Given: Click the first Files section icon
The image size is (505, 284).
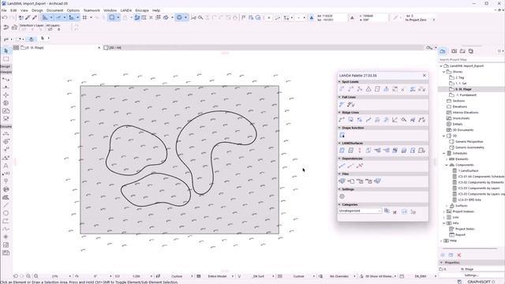Looking at the screenshot, I should coord(342,181).
